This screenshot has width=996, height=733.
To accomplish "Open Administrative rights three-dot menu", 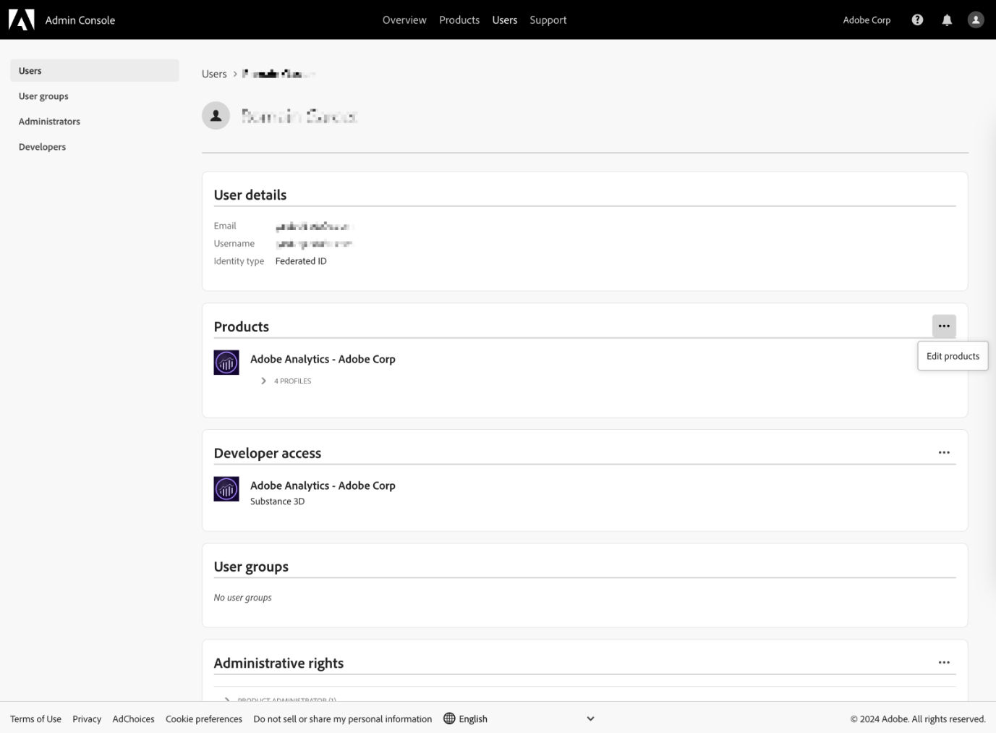I will click(944, 662).
